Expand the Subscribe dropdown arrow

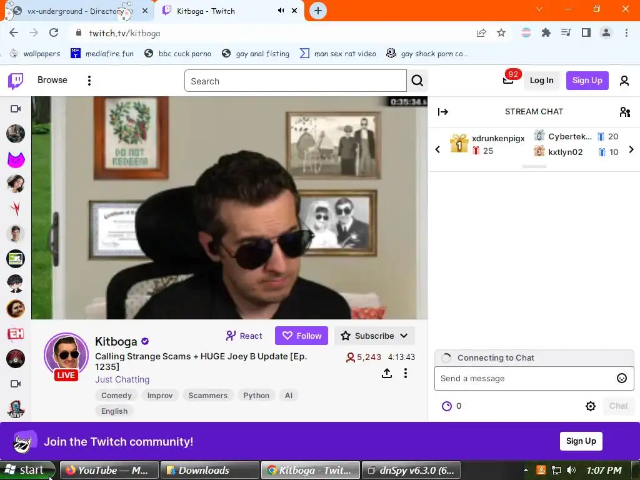[x=404, y=336]
